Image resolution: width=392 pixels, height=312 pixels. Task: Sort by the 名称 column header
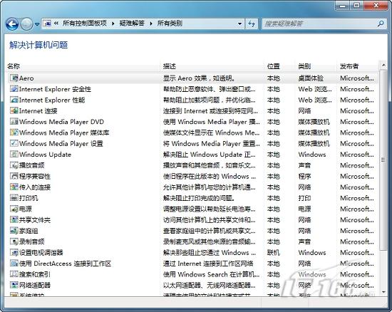tap(83, 66)
